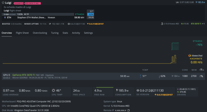Viewport: 207px width, 112px height.
Task: Click the GPU 0 temperature 51°
Action: pyautogui.click(x=144, y=76)
